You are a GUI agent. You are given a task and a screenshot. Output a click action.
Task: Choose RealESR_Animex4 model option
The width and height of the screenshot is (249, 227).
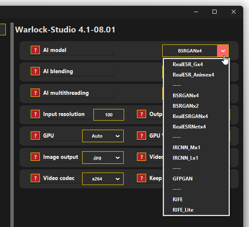[x=193, y=74]
